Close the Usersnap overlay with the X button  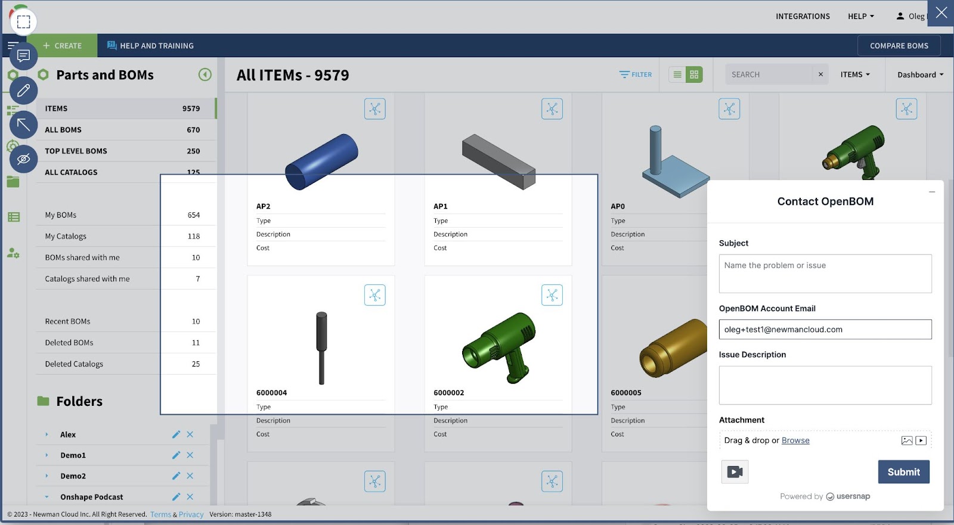[941, 13]
